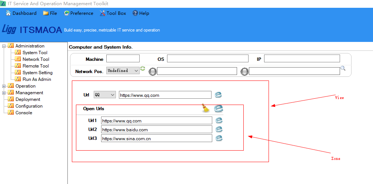Click the Configuration node icon
The width and height of the screenshot is (373, 184).
tap(11, 106)
